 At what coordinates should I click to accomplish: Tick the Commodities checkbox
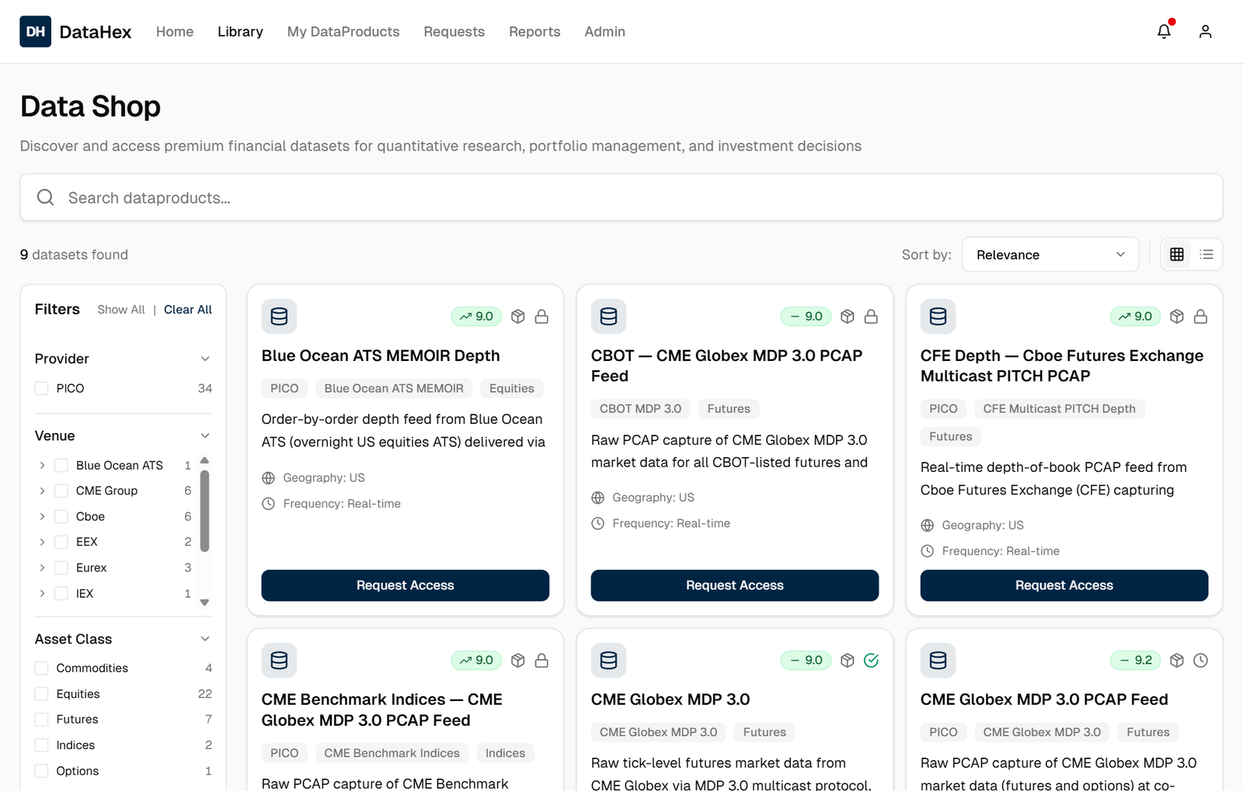42,668
